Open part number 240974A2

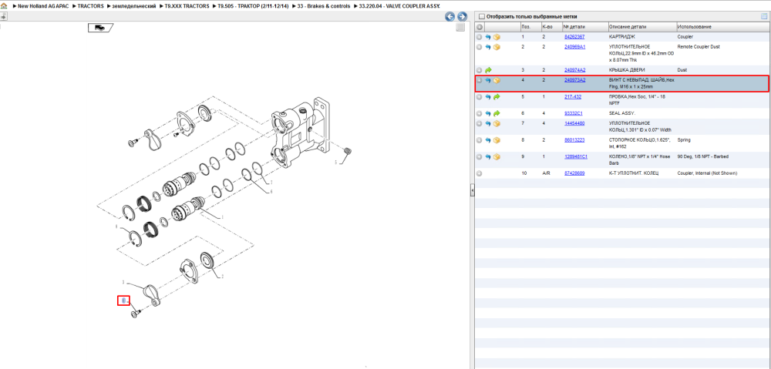pos(575,70)
